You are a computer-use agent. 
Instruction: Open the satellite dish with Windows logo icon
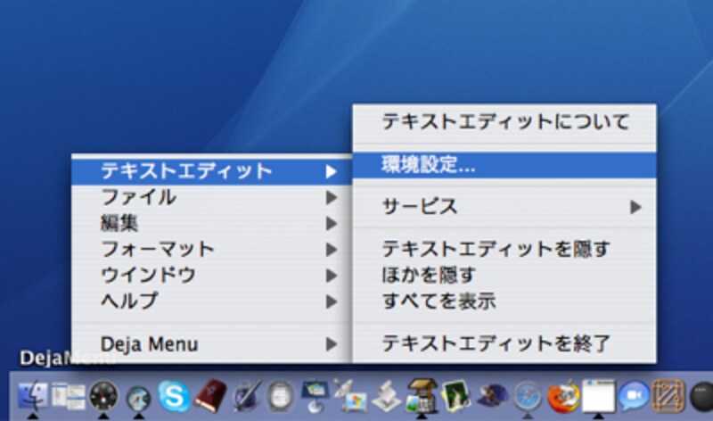(349, 396)
